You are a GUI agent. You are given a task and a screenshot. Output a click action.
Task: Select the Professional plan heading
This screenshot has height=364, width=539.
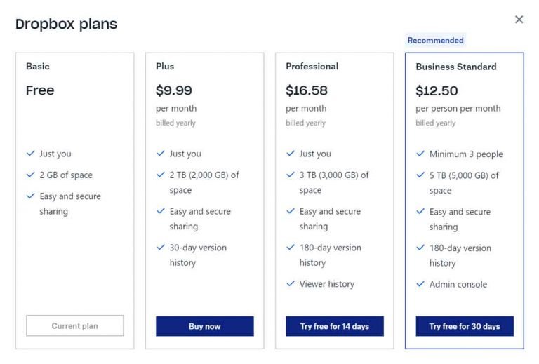[x=312, y=66]
